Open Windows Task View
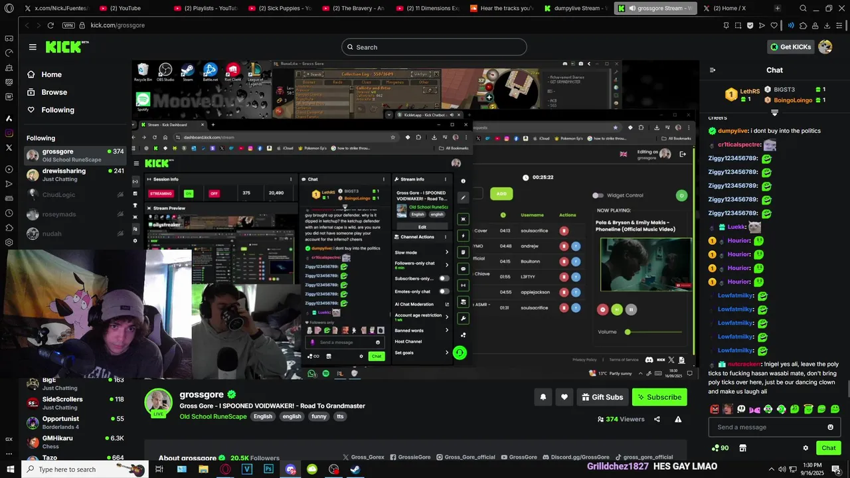 [159, 469]
